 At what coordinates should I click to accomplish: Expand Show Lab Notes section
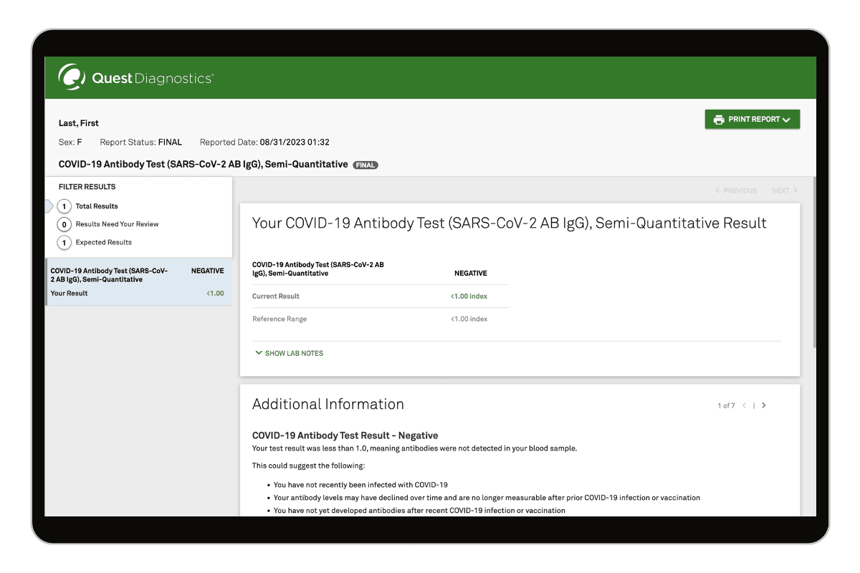click(x=290, y=353)
